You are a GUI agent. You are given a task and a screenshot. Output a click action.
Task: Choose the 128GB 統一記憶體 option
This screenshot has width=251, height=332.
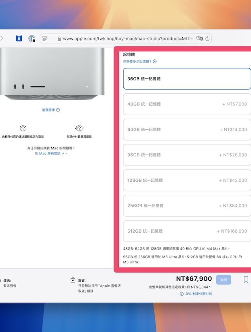187,181
